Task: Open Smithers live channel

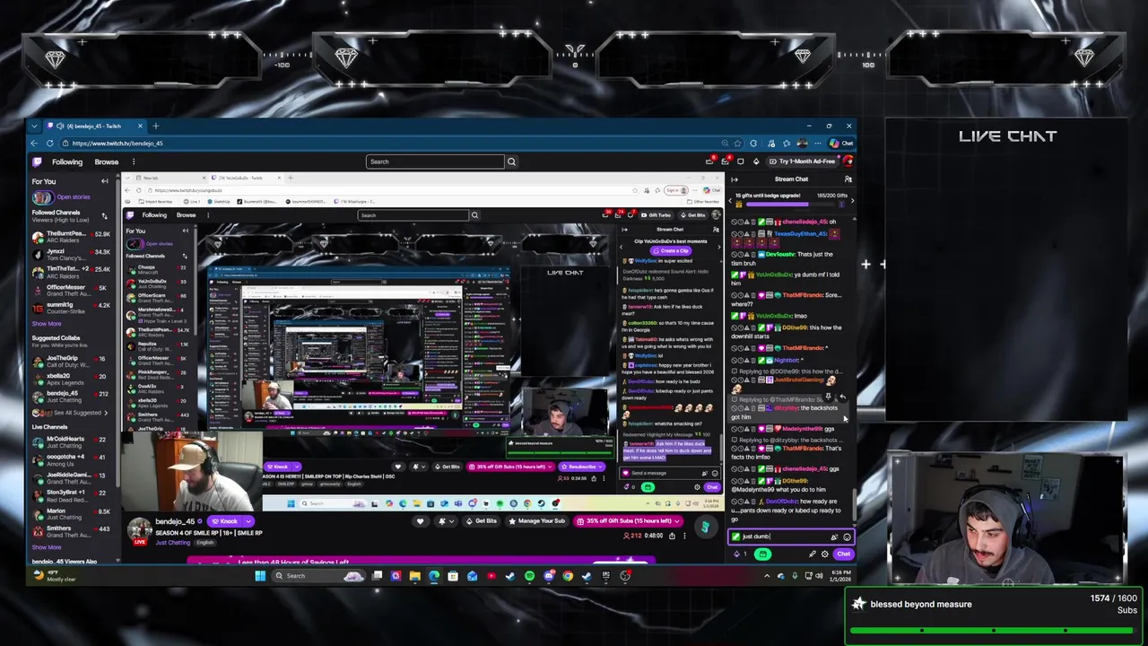Action: [70, 532]
